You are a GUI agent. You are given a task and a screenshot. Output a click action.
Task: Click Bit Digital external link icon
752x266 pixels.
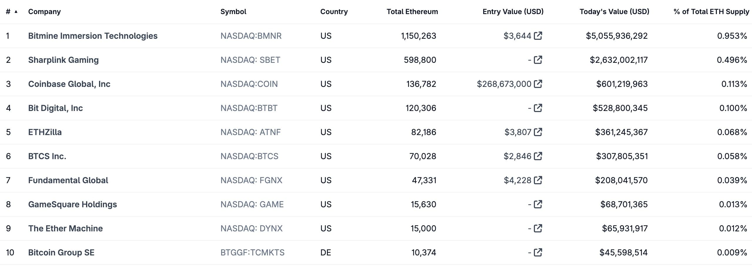[538, 108]
